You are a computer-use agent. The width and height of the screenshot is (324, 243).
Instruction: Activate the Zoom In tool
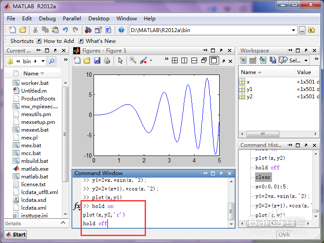click(x=133, y=60)
